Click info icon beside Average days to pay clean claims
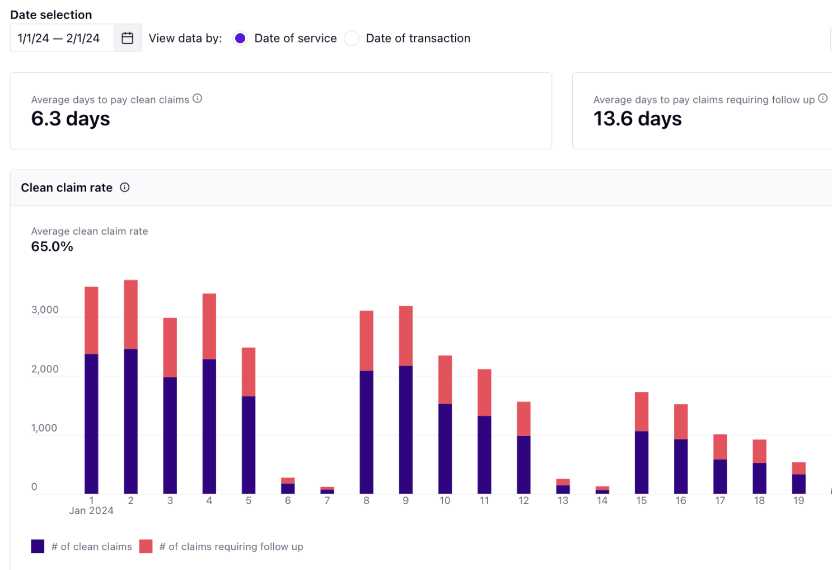 tap(197, 99)
